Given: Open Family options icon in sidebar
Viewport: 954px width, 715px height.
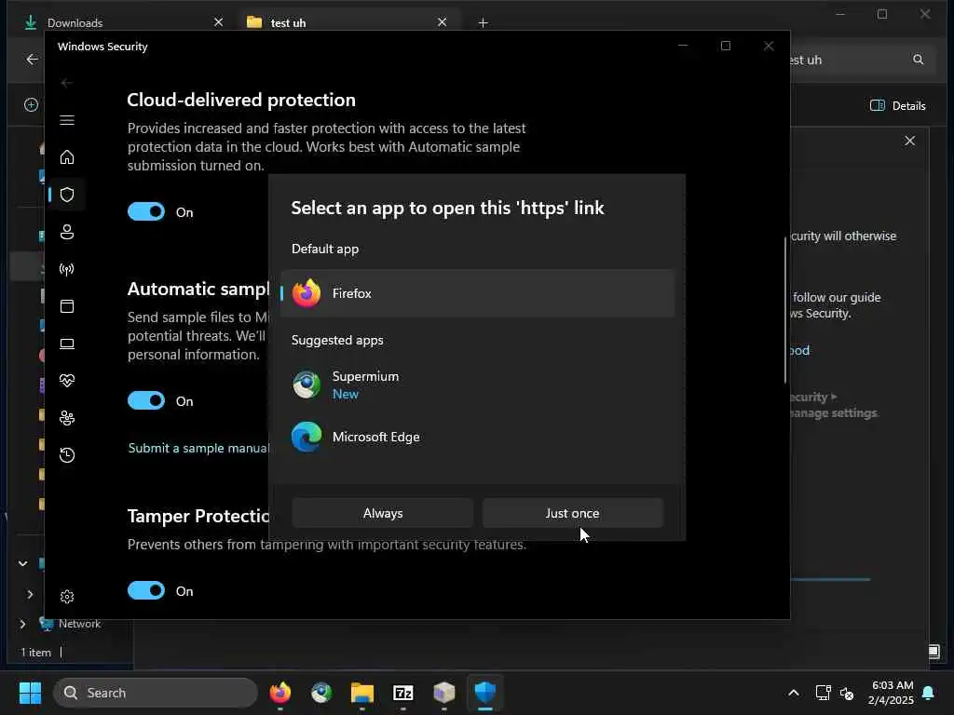Looking at the screenshot, I should [67, 418].
